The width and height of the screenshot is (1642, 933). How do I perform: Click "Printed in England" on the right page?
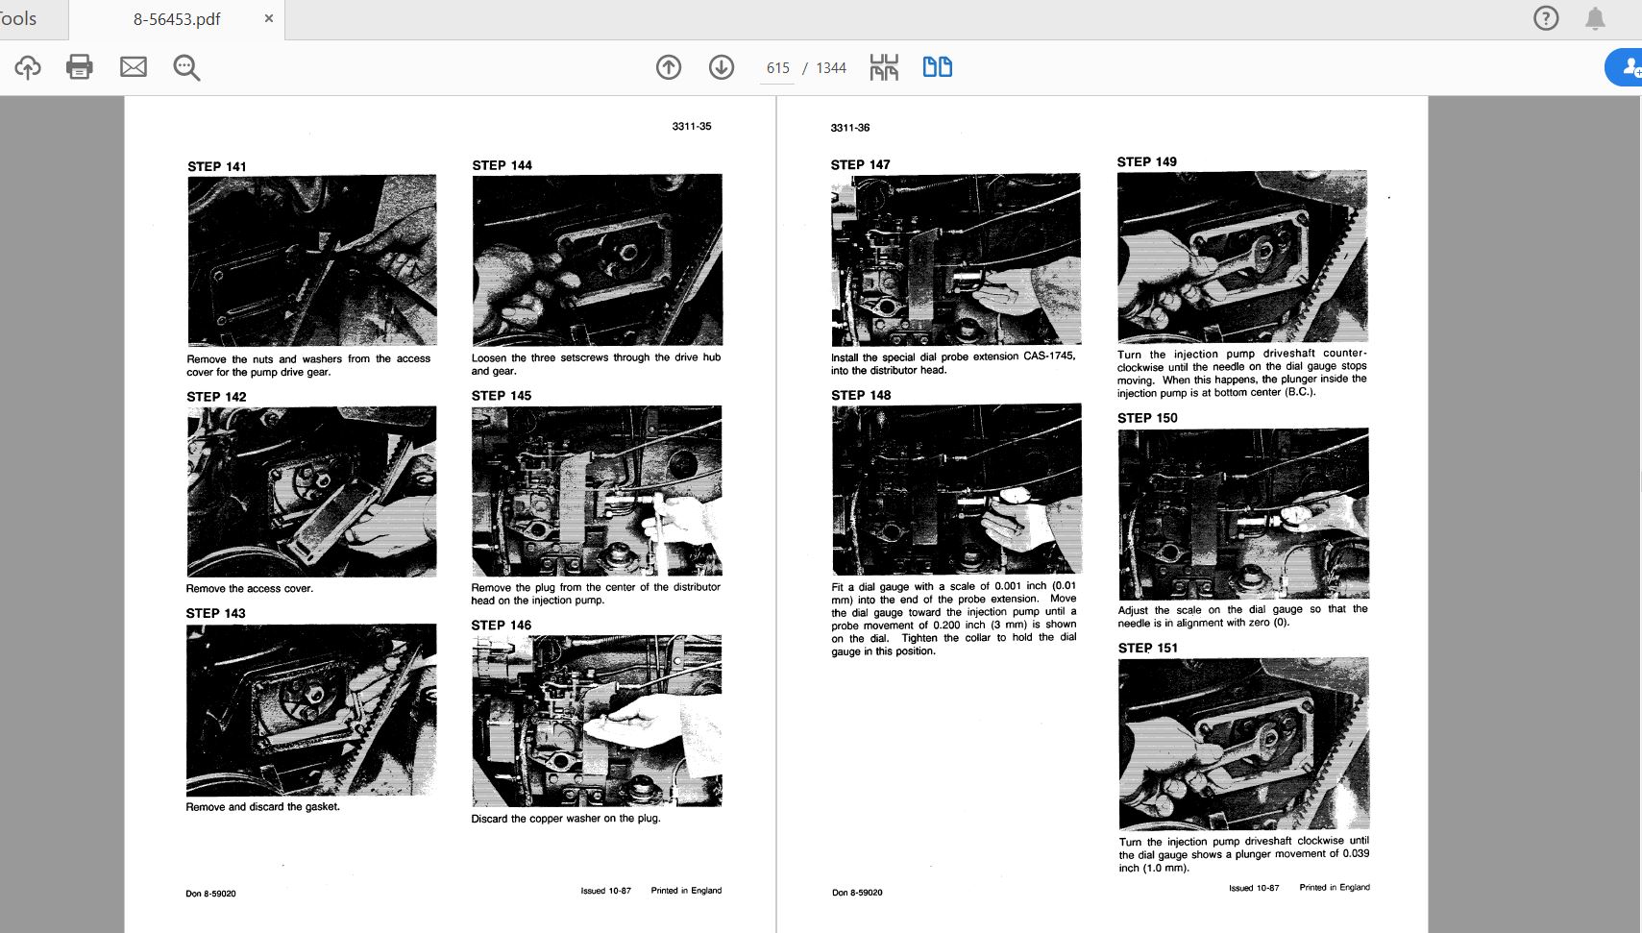pos(1335,887)
